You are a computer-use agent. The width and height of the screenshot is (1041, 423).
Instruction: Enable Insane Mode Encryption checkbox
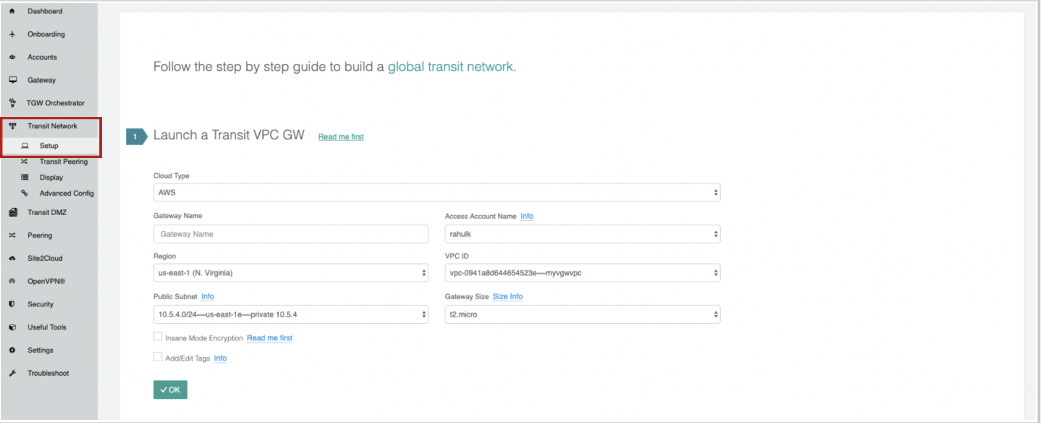coord(158,336)
